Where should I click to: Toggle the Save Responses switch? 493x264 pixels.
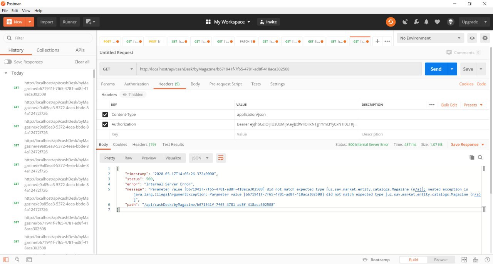coord(8,62)
